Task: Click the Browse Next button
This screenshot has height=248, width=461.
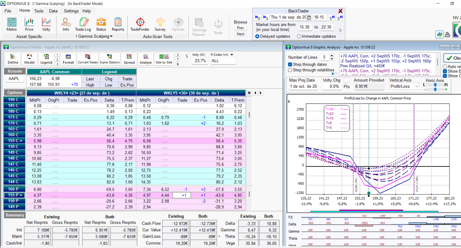Action: [x=241, y=34]
